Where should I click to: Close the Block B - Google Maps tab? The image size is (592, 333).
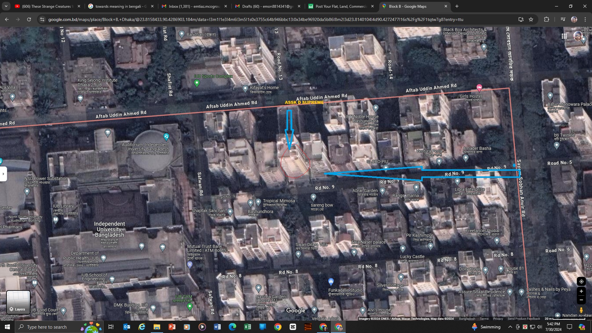446,6
